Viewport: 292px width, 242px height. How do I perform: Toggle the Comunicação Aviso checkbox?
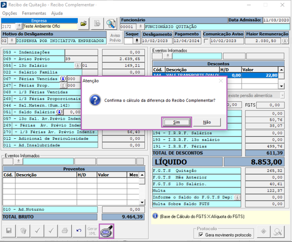click(206, 41)
